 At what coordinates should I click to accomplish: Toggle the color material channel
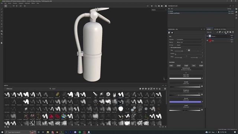(x=171, y=66)
